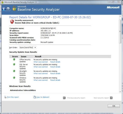Screen dimensions: 123x114
Task: Click scrollbar down arrow in report pane
Action: coord(120,92)
